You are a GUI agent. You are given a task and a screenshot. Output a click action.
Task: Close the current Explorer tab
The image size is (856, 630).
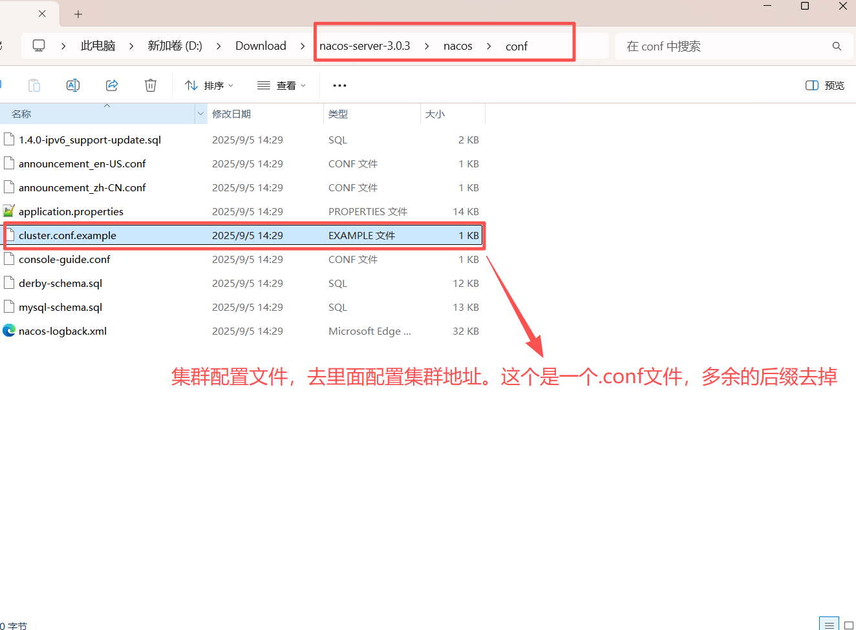click(x=42, y=14)
